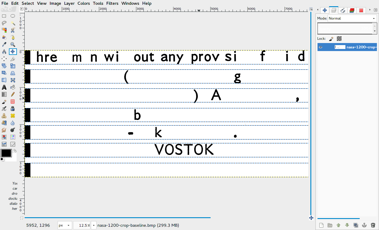The image size is (379, 230).
Task: Select the Blend gradient tool
Action: [x=4, y=94]
